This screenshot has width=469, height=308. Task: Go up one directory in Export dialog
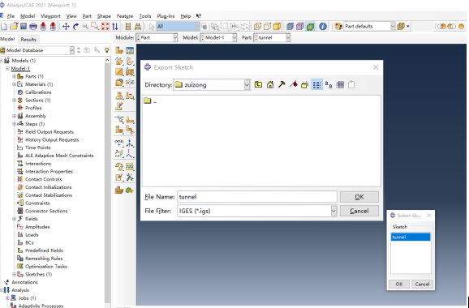click(258, 85)
